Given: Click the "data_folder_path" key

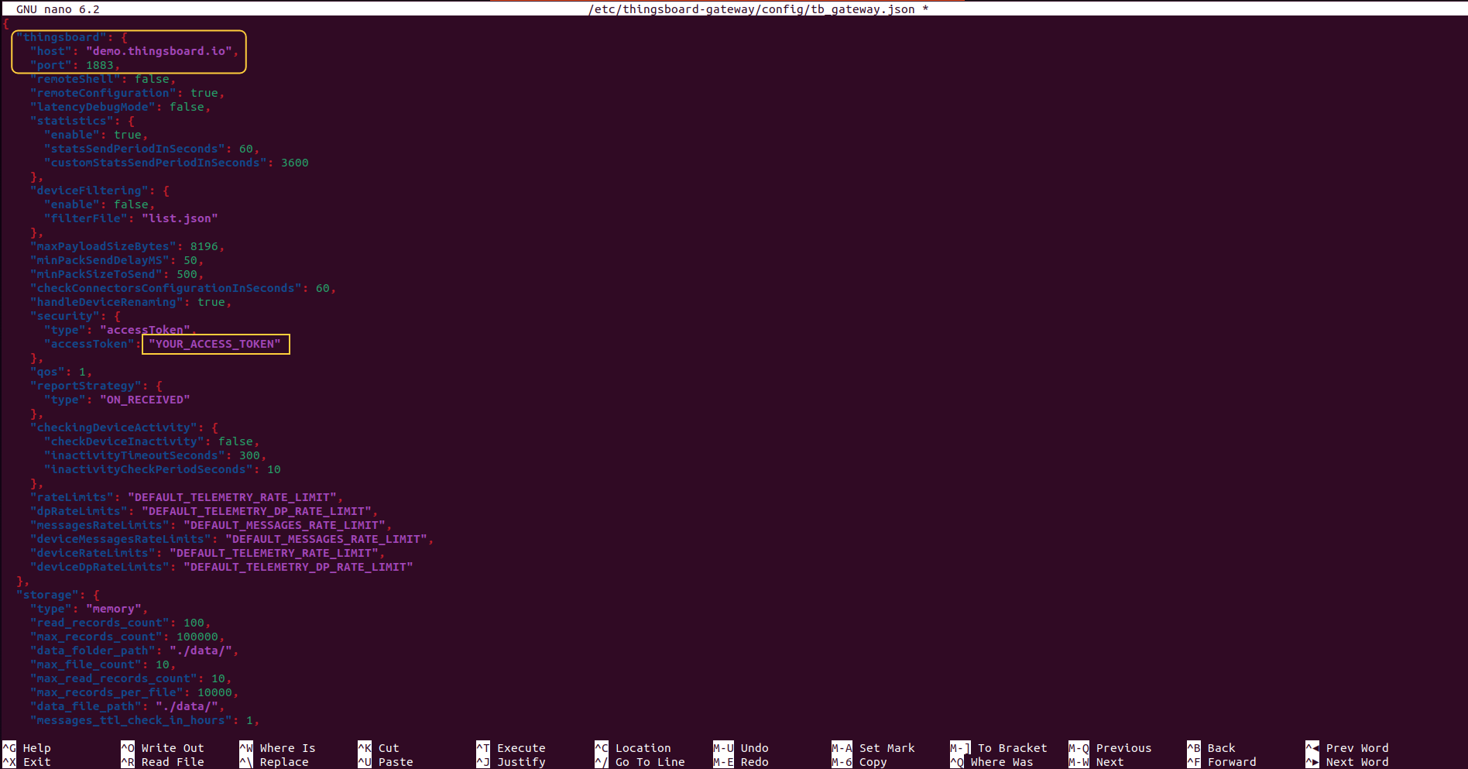Looking at the screenshot, I should click(93, 651).
